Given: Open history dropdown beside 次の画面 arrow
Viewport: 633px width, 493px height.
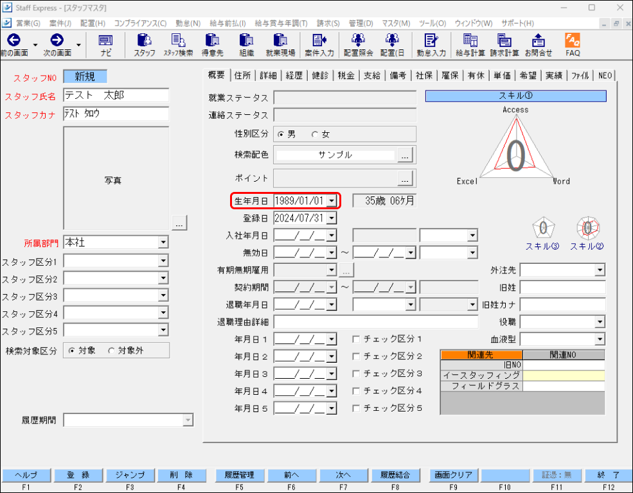Looking at the screenshot, I should 78,45.
